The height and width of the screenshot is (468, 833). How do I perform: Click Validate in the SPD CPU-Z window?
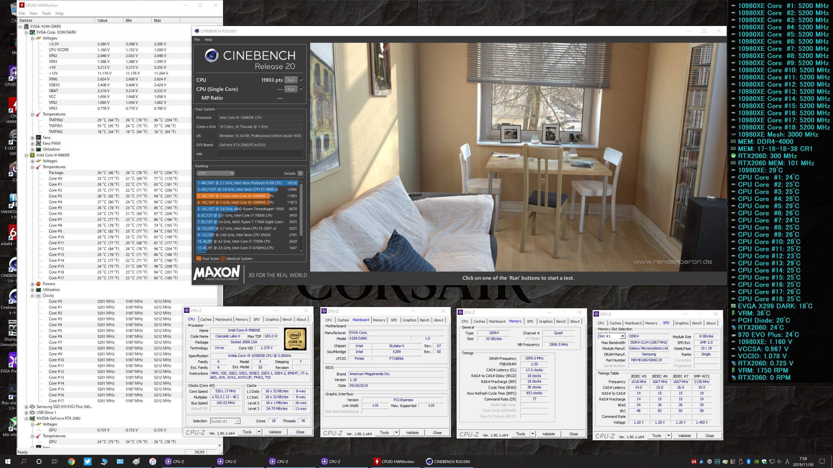tap(685, 435)
